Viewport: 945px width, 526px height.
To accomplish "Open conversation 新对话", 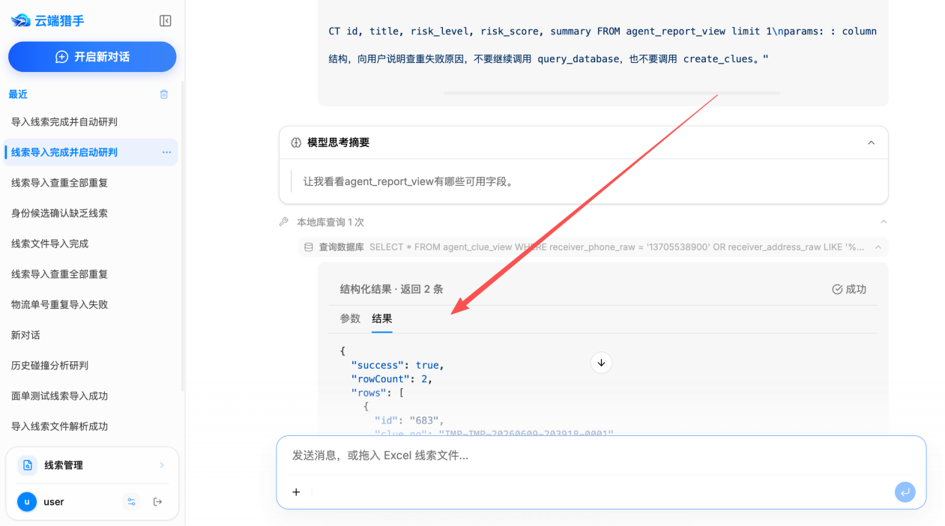I will tap(25, 335).
